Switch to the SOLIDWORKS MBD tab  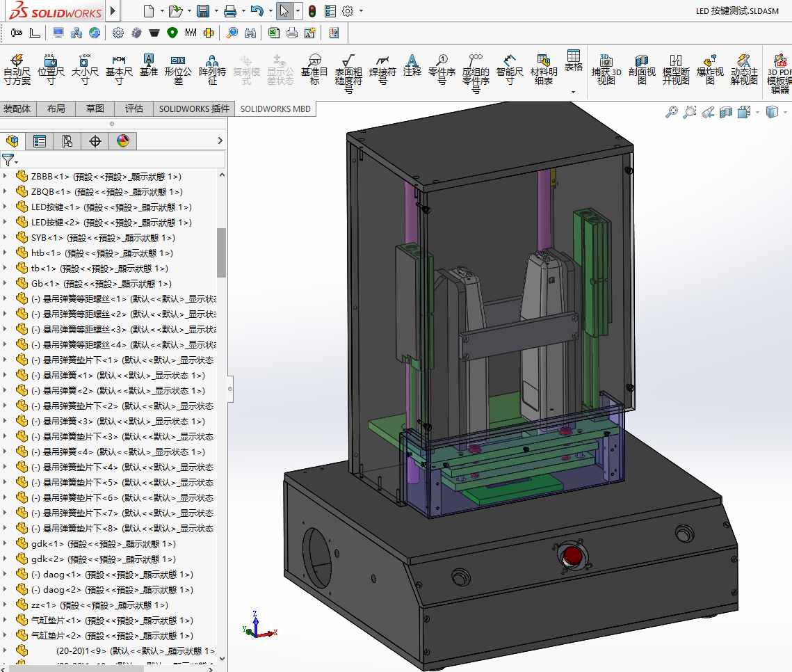tap(275, 109)
